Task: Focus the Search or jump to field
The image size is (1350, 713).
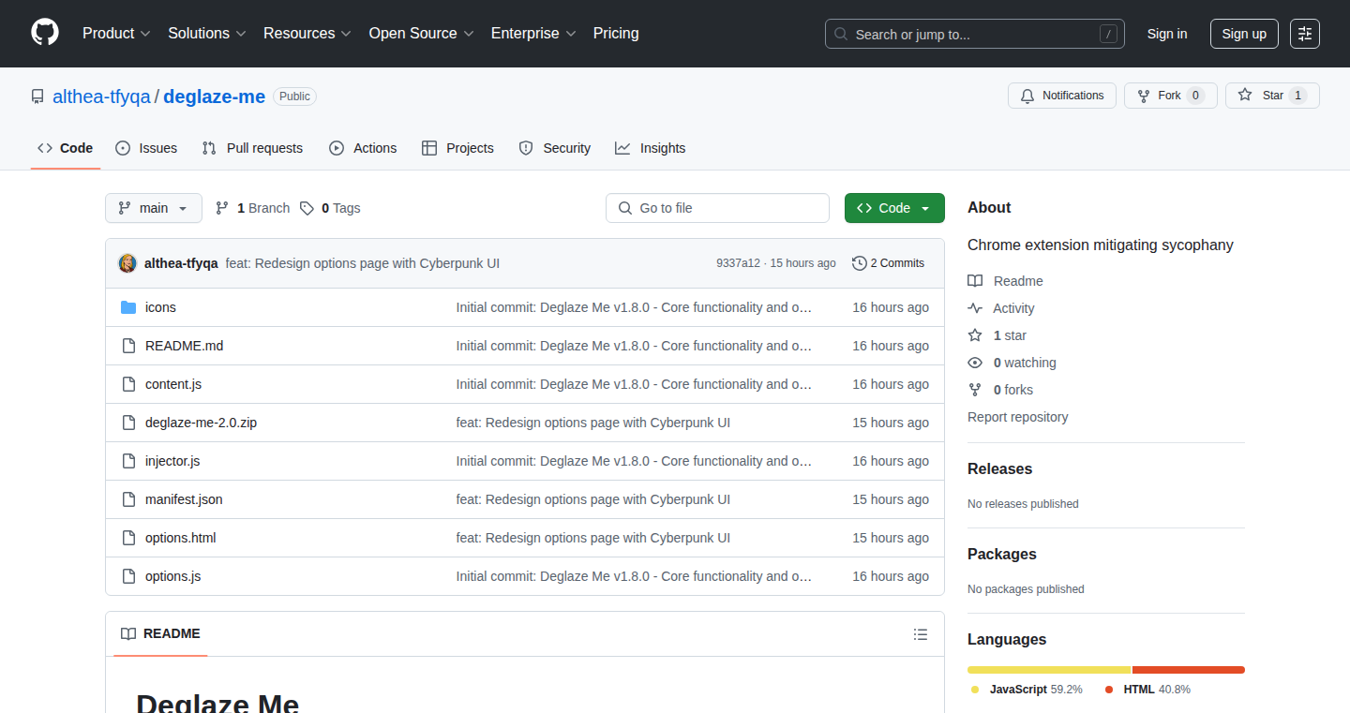Action: 975,34
